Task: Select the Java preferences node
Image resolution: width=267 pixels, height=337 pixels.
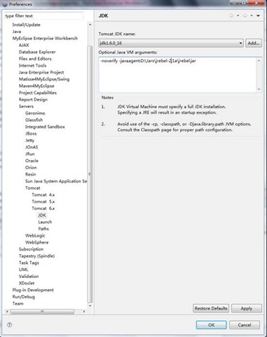Action: point(17,32)
